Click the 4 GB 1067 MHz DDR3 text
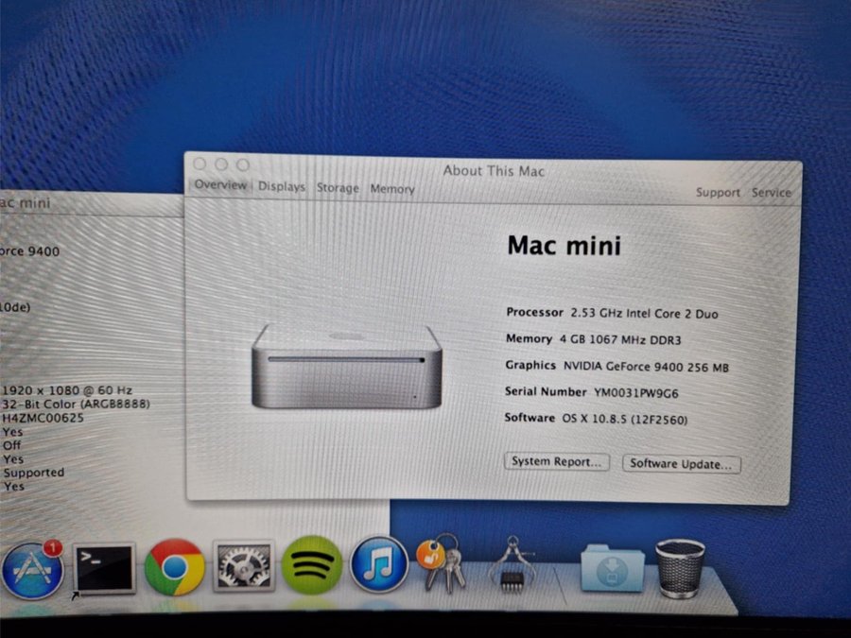 coord(619,340)
